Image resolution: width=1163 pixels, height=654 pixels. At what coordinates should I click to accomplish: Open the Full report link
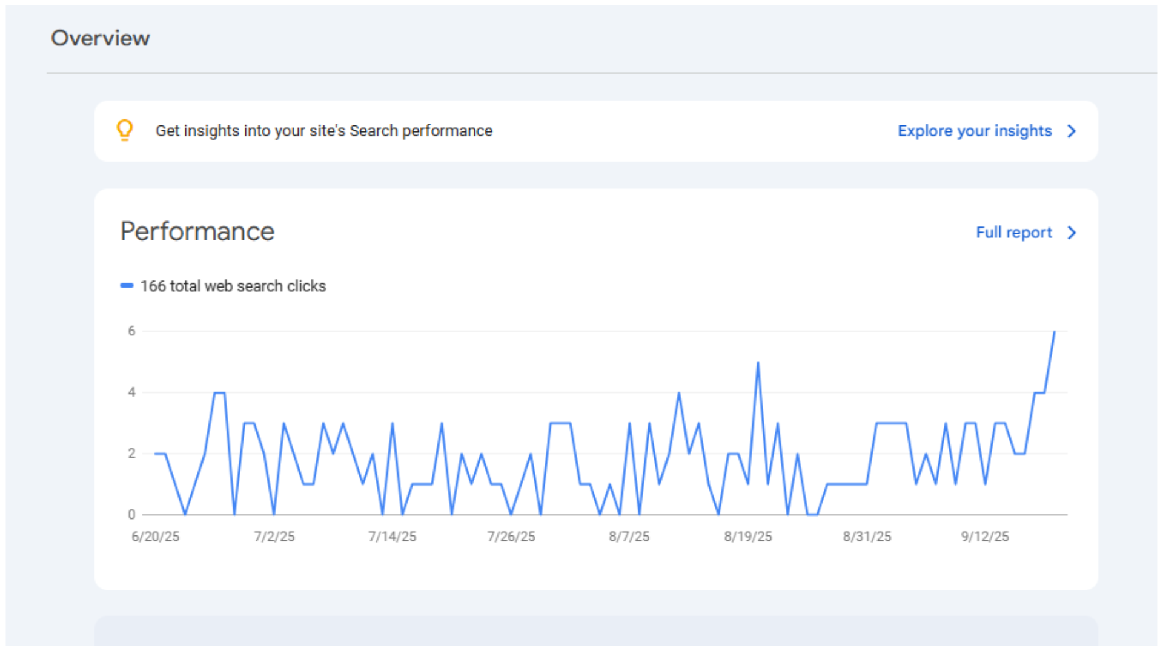1013,233
